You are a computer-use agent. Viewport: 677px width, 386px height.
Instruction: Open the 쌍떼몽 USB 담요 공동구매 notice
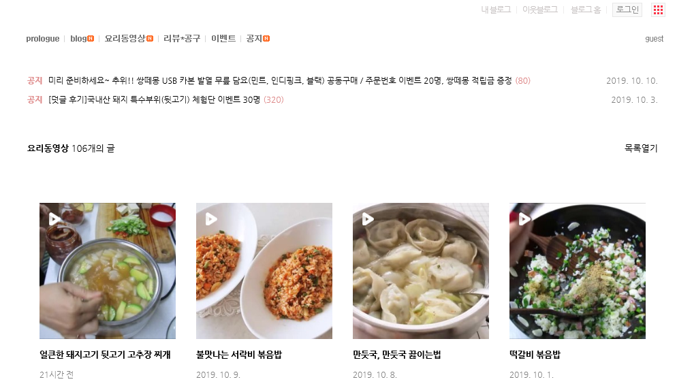tap(280, 81)
